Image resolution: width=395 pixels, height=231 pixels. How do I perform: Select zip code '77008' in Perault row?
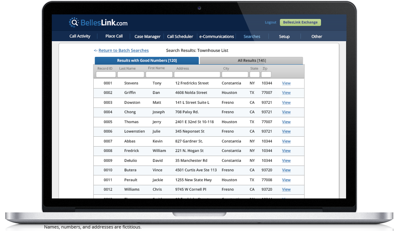coord(267,180)
